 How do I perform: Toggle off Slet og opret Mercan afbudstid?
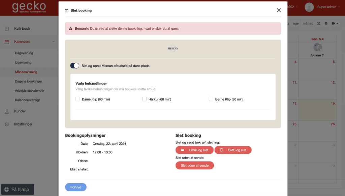click(x=74, y=66)
